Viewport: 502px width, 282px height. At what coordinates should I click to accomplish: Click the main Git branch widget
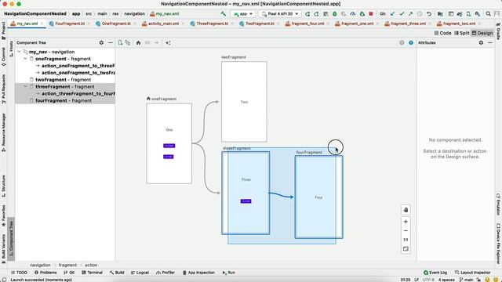coord(466,280)
